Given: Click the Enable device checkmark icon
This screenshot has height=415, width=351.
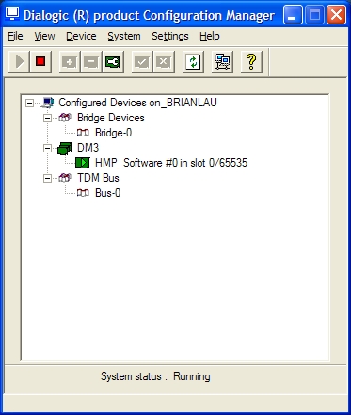Looking at the screenshot, I should point(142,61).
